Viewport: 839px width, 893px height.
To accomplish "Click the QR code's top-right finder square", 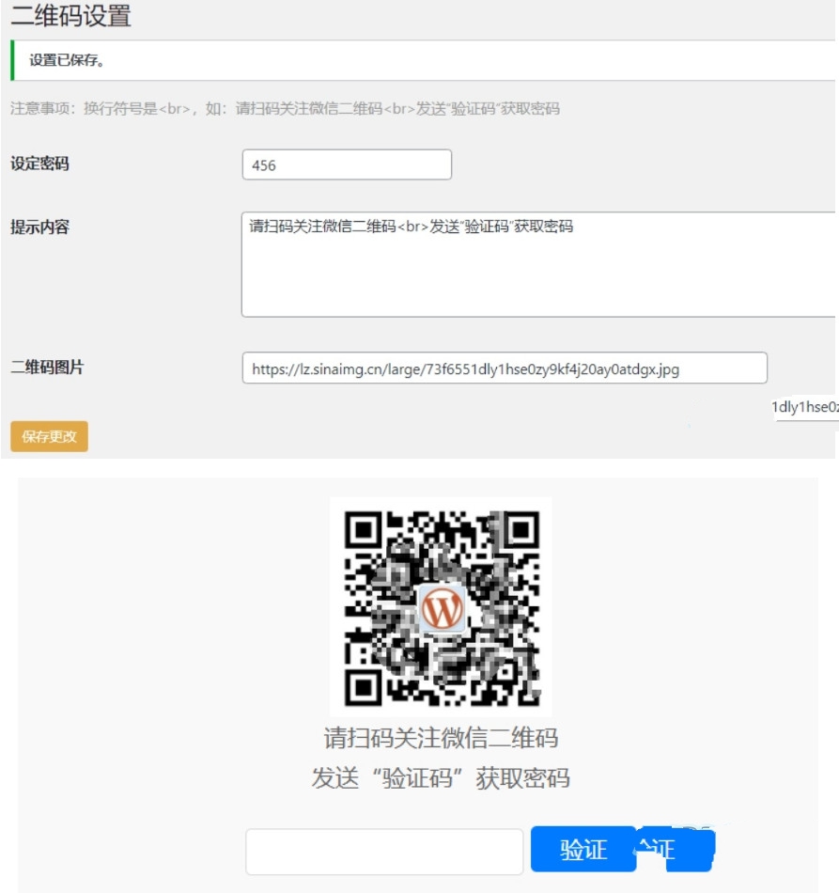I will tap(520, 529).
